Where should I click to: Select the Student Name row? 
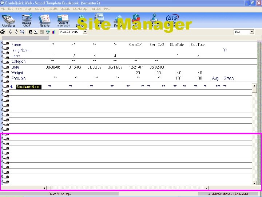point(29,87)
